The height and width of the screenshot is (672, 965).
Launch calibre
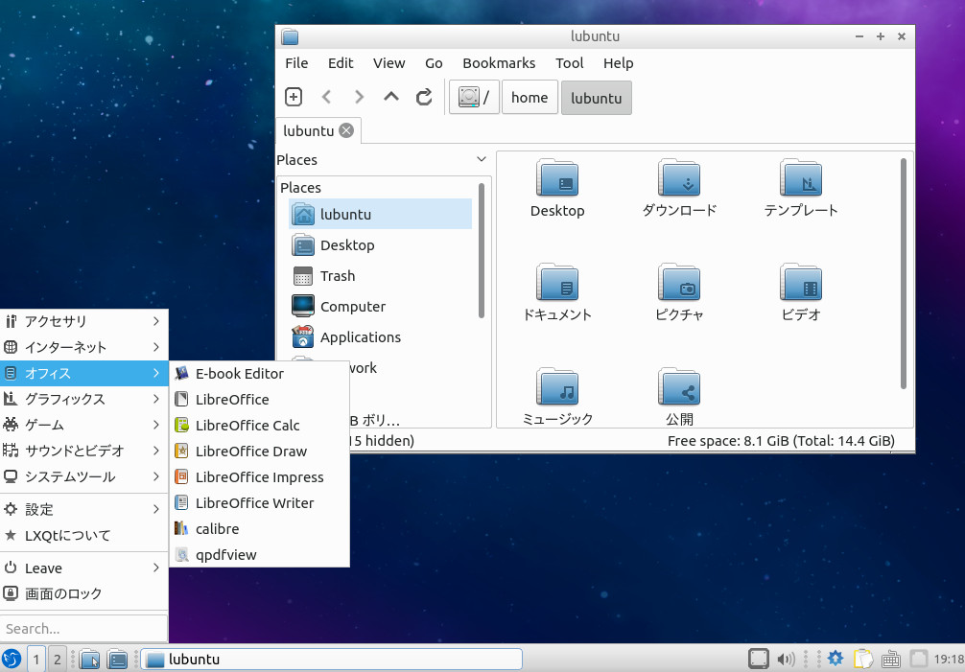[x=259, y=528]
